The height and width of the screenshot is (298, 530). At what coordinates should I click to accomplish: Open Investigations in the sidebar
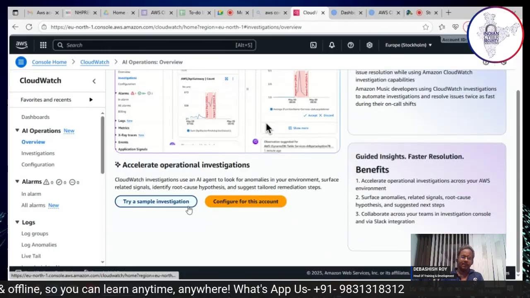click(x=38, y=153)
